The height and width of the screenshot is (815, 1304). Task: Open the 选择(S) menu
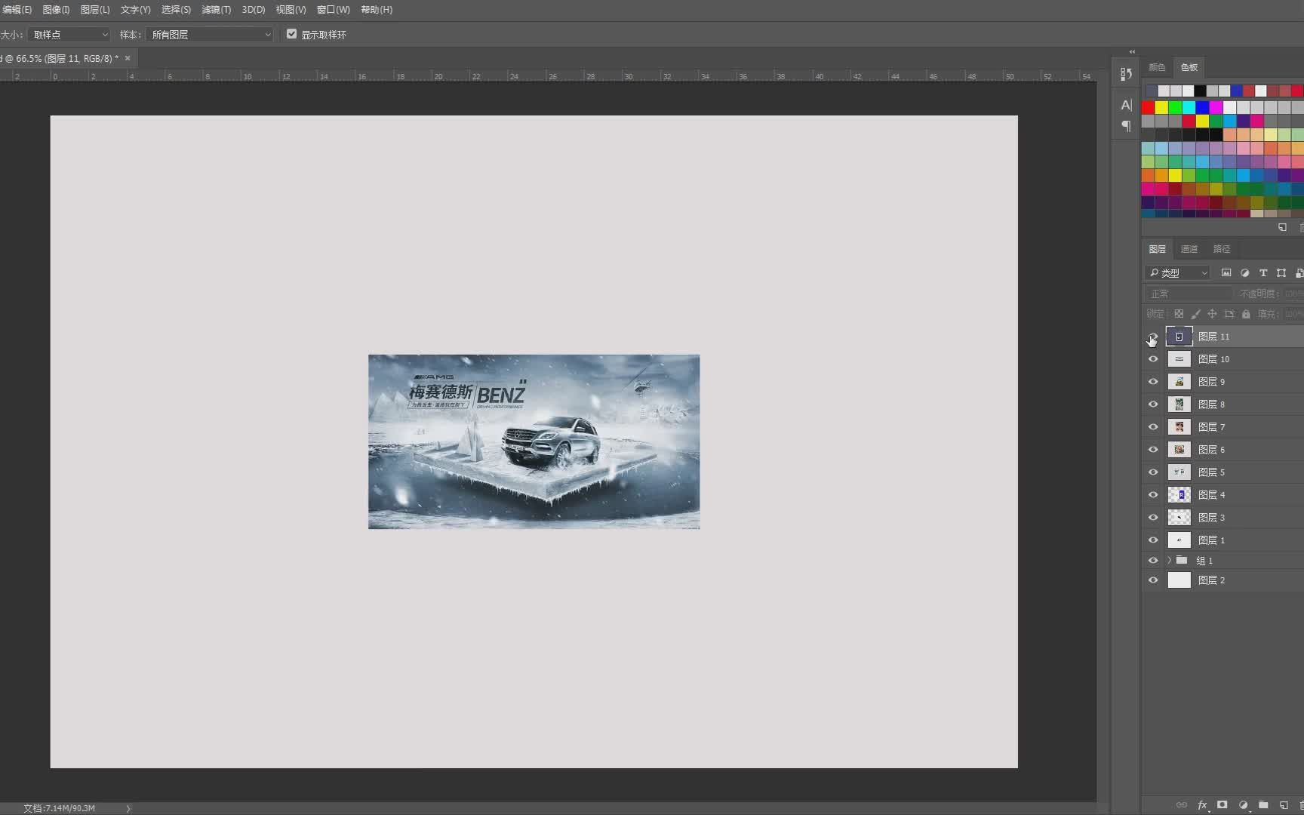tap(176, 10)
